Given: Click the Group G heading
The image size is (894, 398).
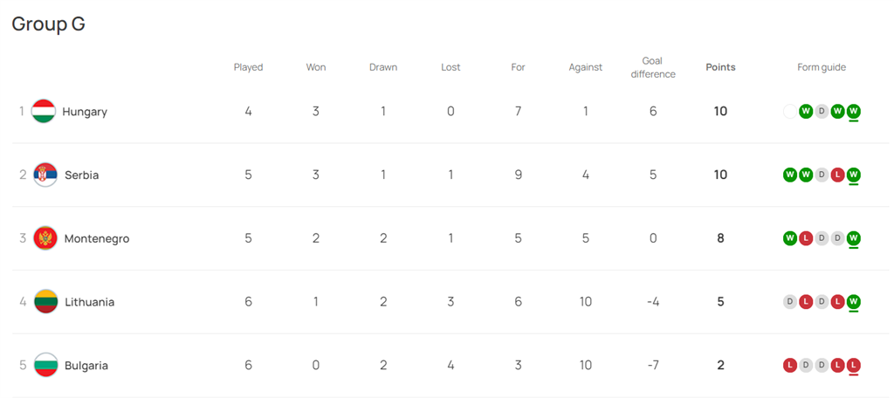Looking at the screenshot, I should click(x=48, y=24).
